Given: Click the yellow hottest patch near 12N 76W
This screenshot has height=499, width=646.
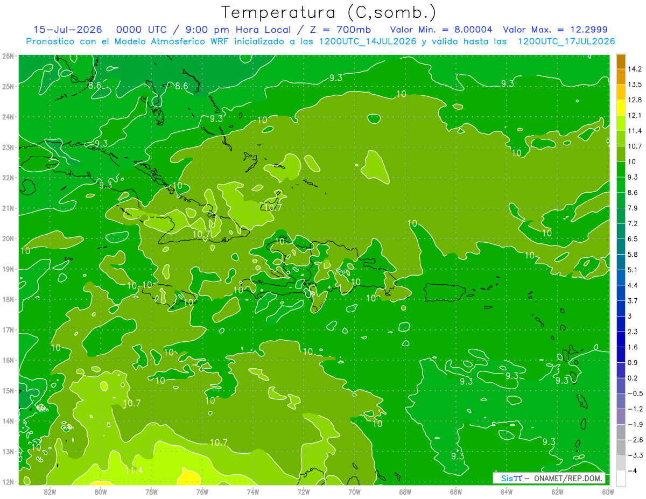Looking at the screenshot, I should (x=189, y=477).
